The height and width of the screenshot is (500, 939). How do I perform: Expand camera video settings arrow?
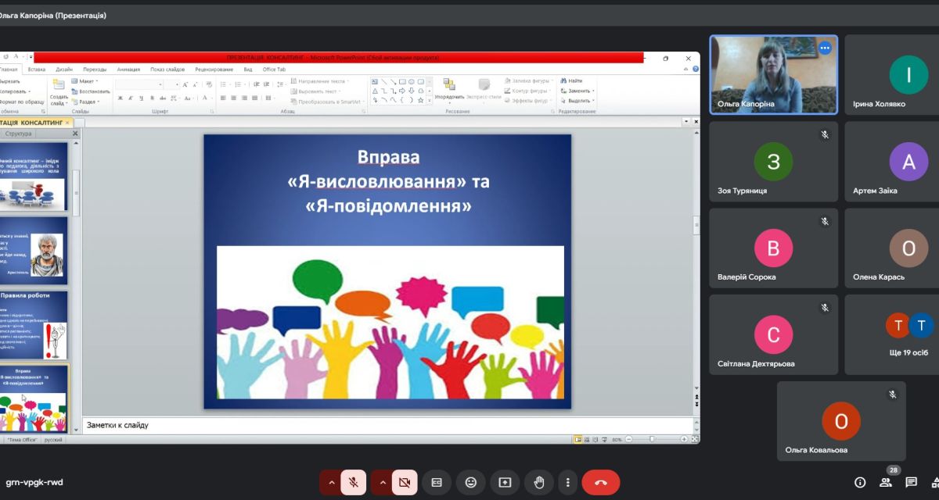(382, 483)
